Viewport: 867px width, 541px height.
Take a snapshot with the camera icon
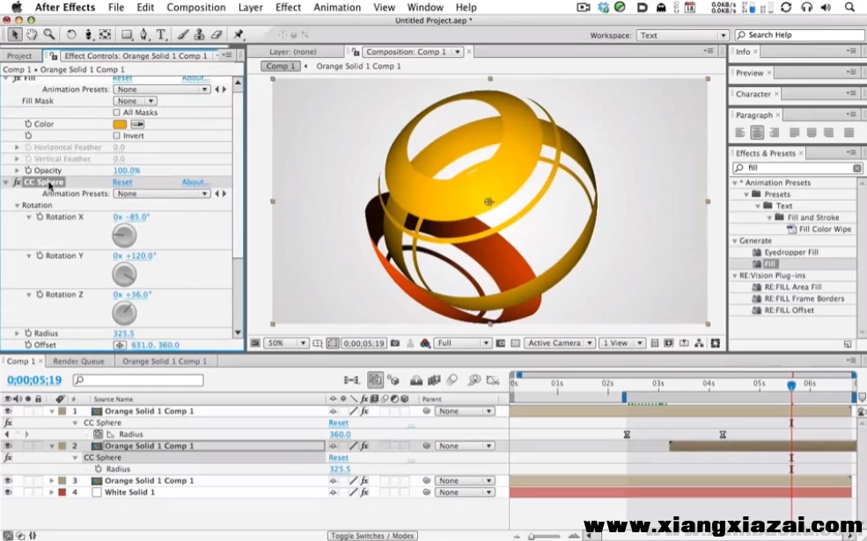(395, 343)
